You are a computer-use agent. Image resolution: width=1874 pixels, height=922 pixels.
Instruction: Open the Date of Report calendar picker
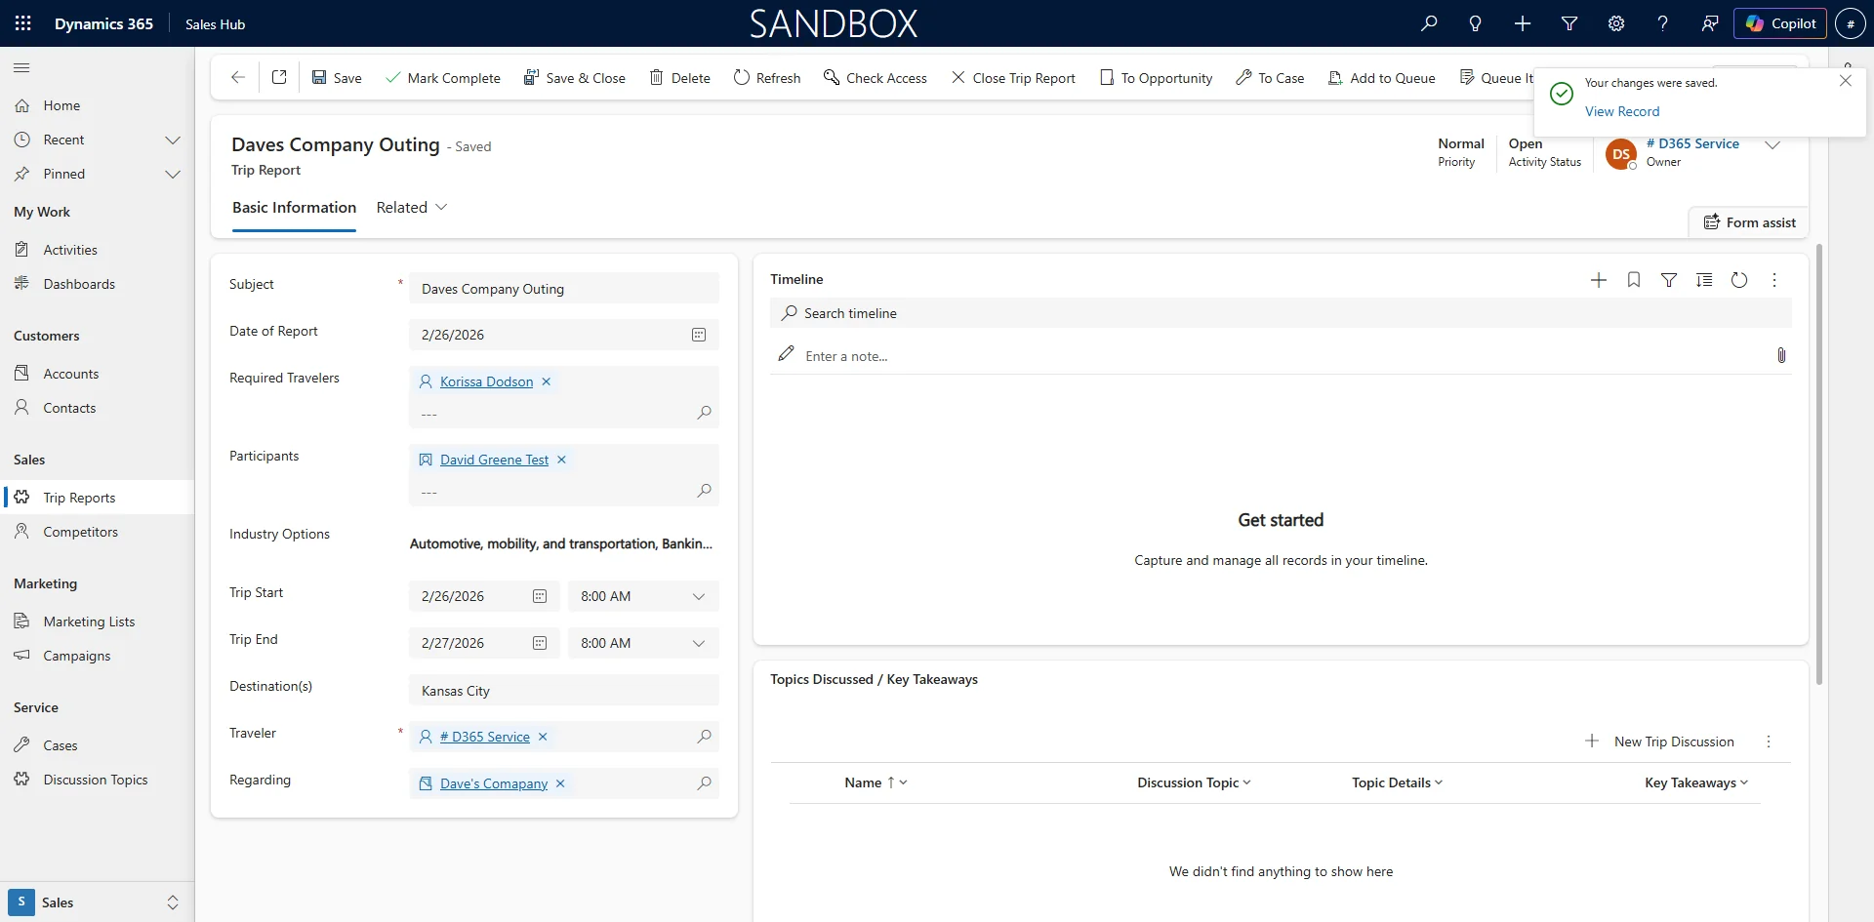pos(699,335)
